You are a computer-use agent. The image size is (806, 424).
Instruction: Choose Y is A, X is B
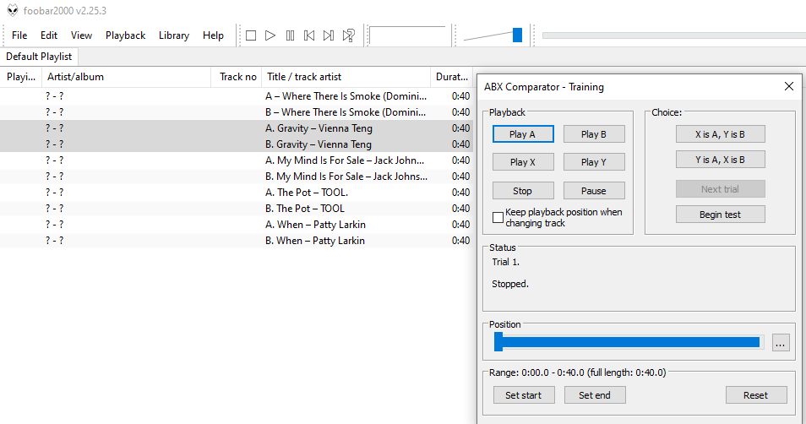pos(720,160)
